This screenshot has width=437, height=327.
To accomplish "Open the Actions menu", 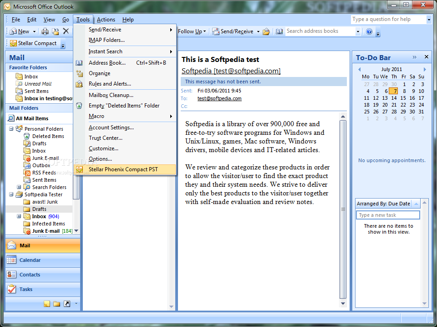I will coord(106,20).
